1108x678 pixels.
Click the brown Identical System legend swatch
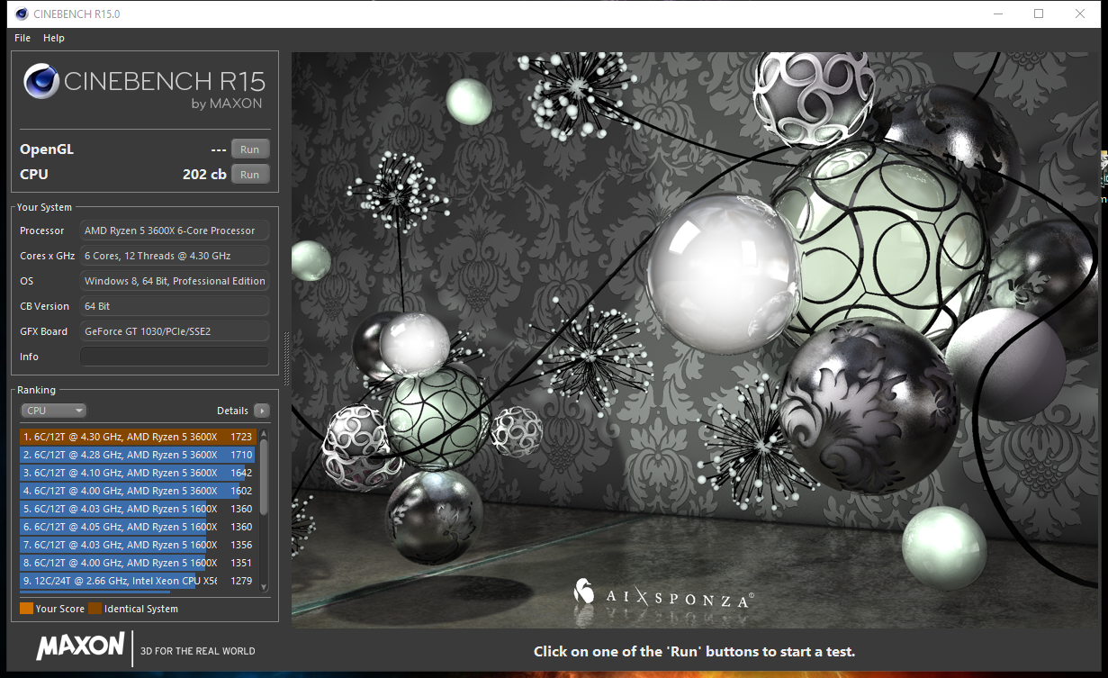click(x=95, y=609)
